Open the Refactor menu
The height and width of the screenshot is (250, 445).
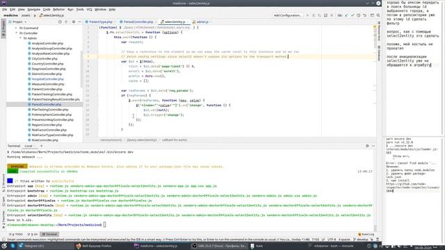58,9
